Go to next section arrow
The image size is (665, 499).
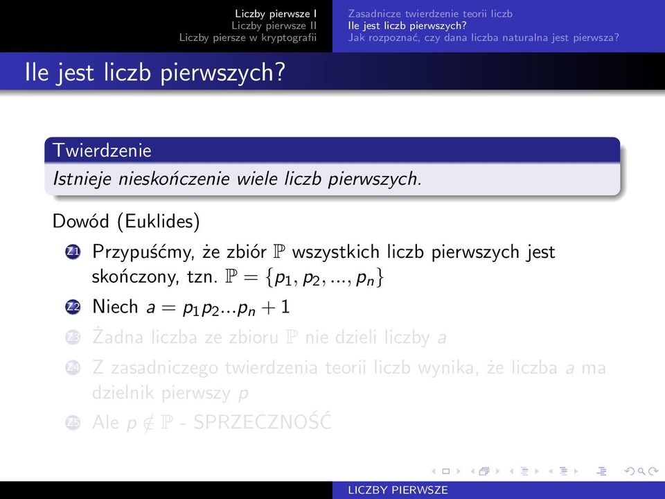click(576, 471)
